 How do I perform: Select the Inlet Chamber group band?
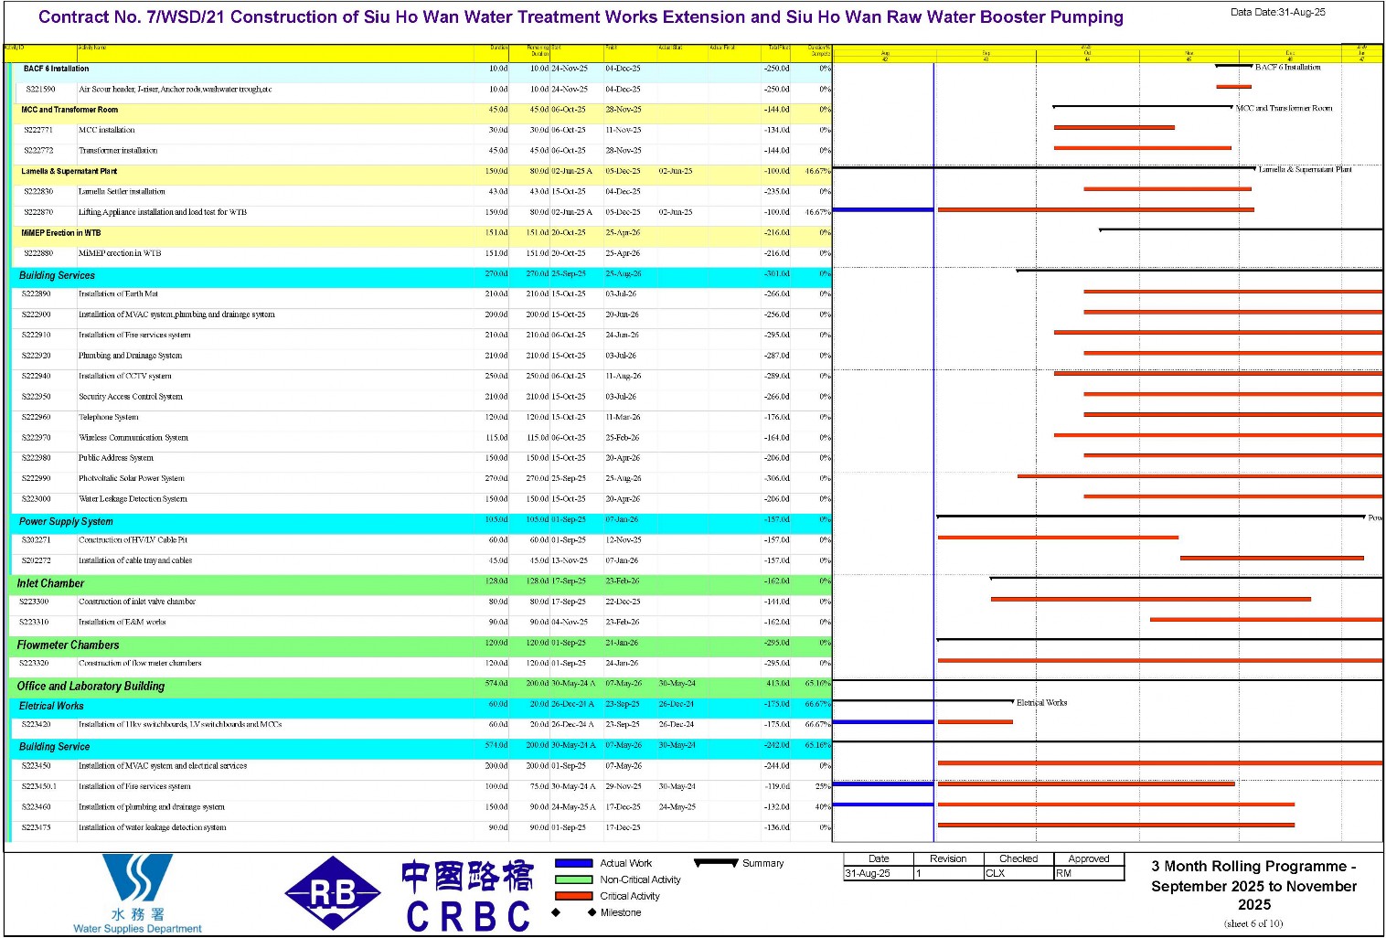pyautogui.click(x=421, y=583)
